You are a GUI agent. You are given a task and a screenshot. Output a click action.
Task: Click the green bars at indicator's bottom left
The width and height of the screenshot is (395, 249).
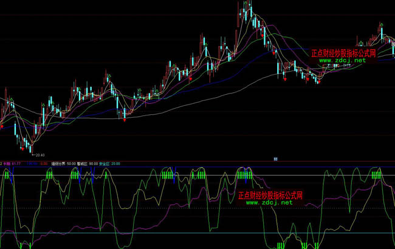click(x=25, y=245)
